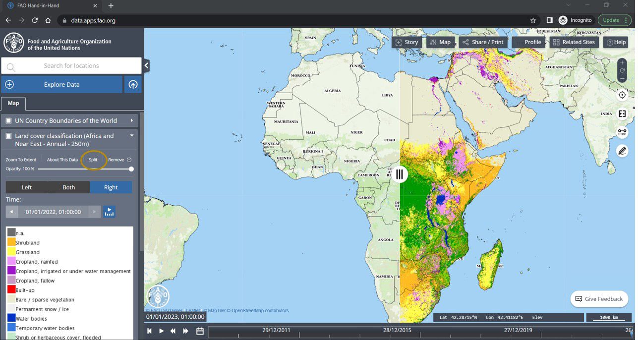Open the Story menu
This screenshot has height=340, width=638.
(x=406, y=42)
